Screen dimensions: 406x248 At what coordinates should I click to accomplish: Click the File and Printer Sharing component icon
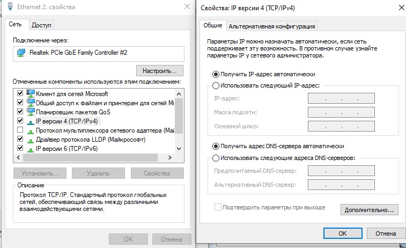[x=31, y=103]
